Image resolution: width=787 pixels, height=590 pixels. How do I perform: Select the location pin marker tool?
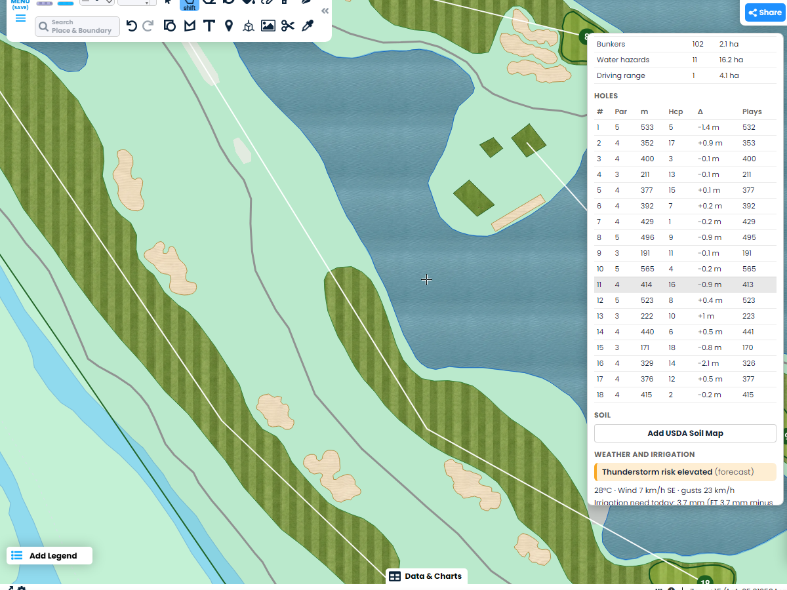229,26
